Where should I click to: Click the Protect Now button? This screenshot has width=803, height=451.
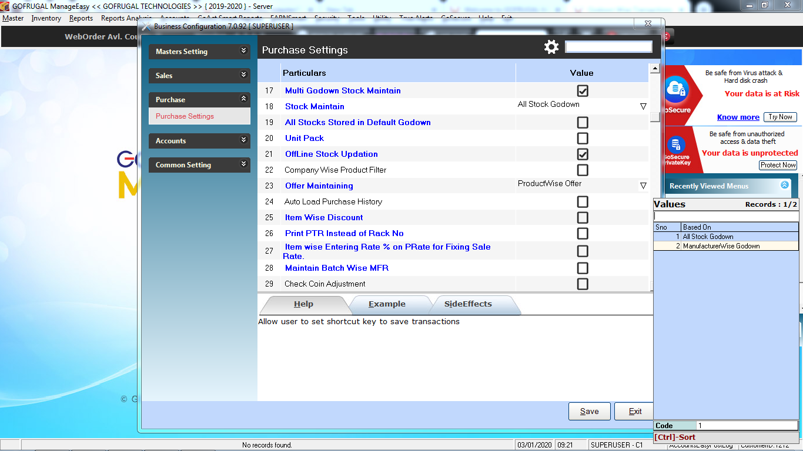click(x=778, y=165)
